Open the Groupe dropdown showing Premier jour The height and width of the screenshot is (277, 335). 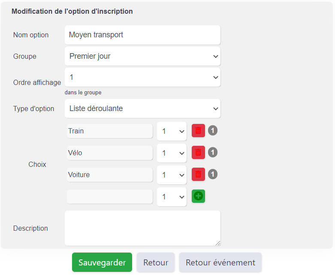click(x=142, y=56)
